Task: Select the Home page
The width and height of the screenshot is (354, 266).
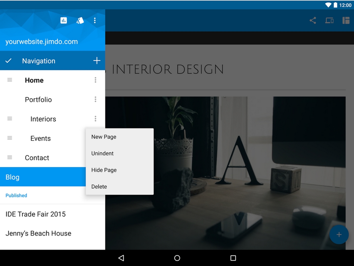Action: (x=34, y=80)
